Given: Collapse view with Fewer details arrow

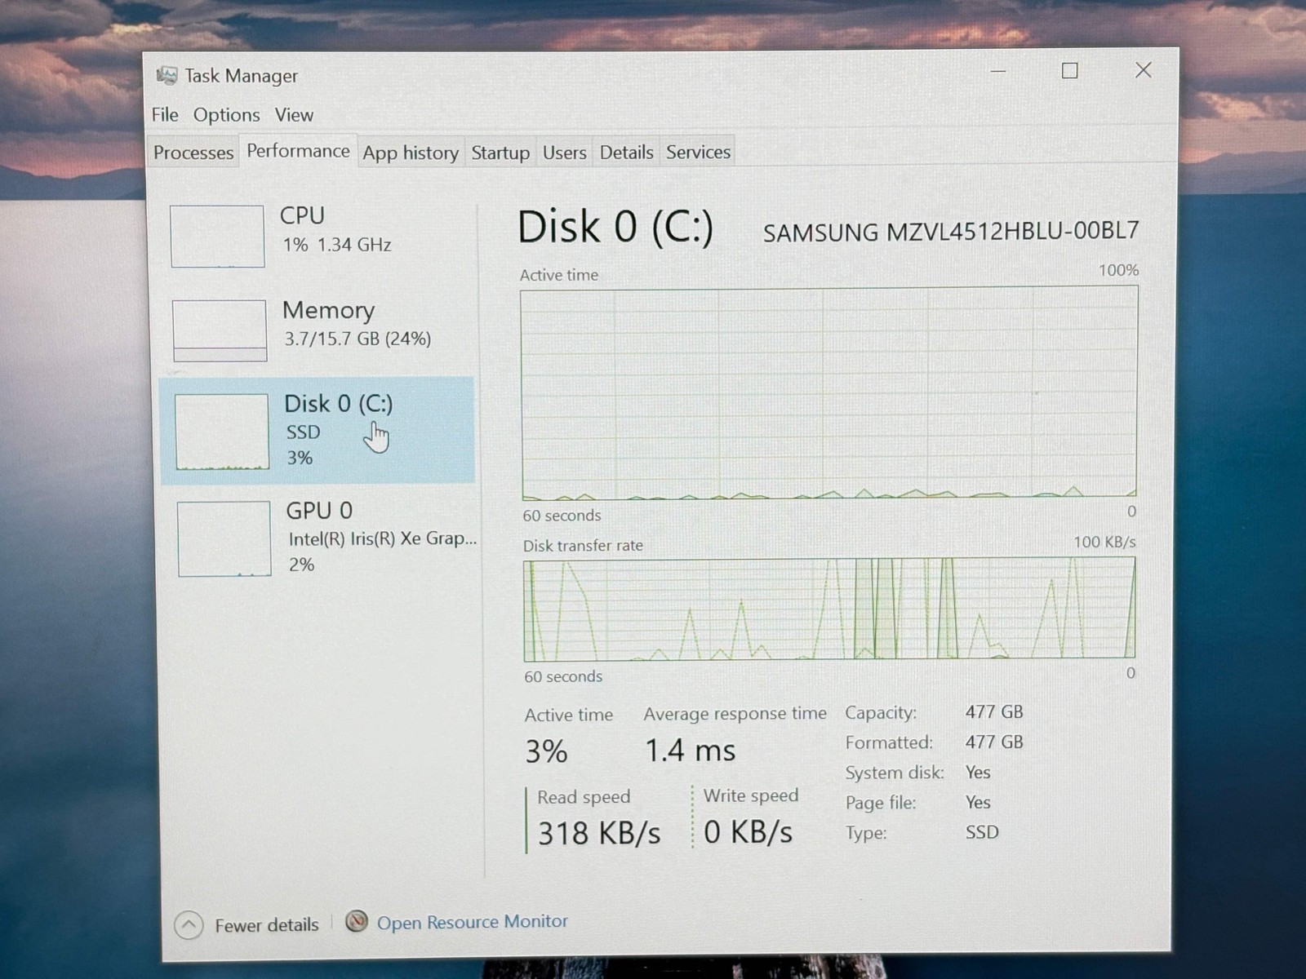Looking at the screenshot, I should 189,925.
